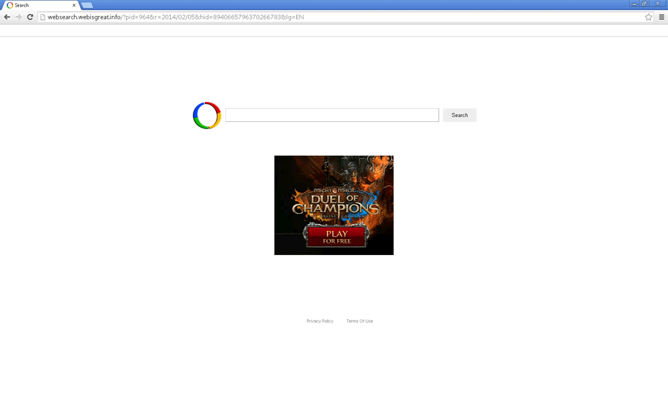Open the Terms Of Use link
Viewport: 668px width, 400px height.
[x=359, y=321]
